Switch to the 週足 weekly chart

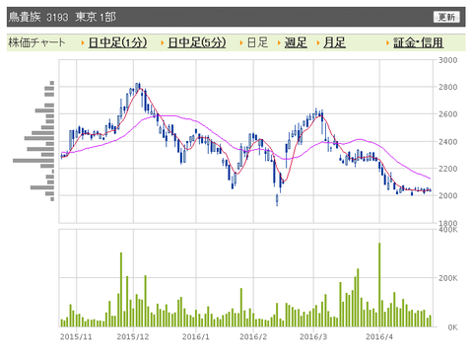pos(296,42)
